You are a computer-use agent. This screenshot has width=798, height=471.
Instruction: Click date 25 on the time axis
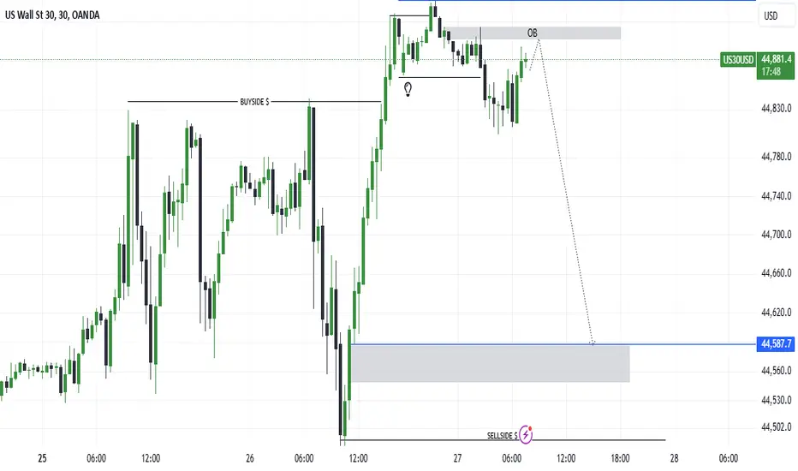click(43, 458)
